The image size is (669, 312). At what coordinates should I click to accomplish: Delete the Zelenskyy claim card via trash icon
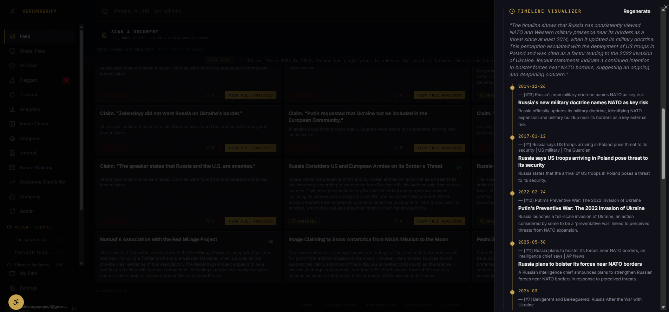tap(220, 148)
